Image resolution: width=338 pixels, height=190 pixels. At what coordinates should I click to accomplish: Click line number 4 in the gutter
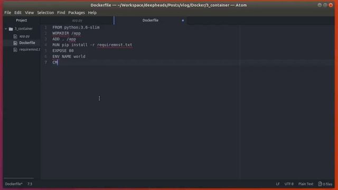[x=45, y=45]
